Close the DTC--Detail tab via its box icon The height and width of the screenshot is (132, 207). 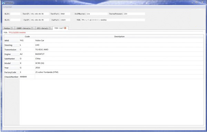[x=49, y=28]
